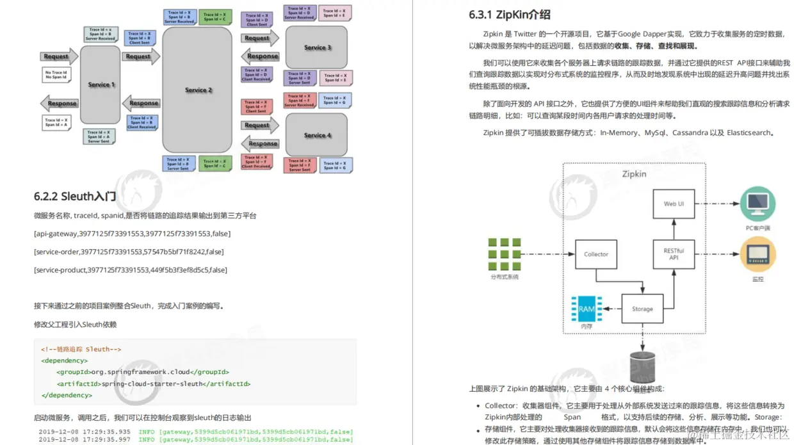Click the PC客户端 monitor icon
794x445 pixels.
(x=758, y=204)
